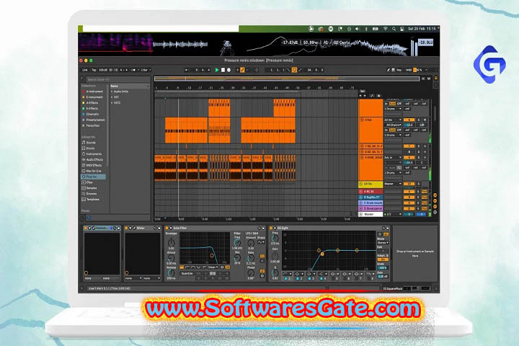Select the Master track header
This screenshot has height=346, width=519.
(x=371, y=214)
